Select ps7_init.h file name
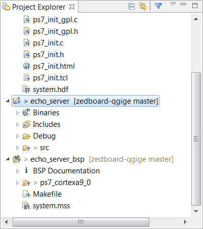This screenshot has width=203, height=229. [x=48, y=55]
